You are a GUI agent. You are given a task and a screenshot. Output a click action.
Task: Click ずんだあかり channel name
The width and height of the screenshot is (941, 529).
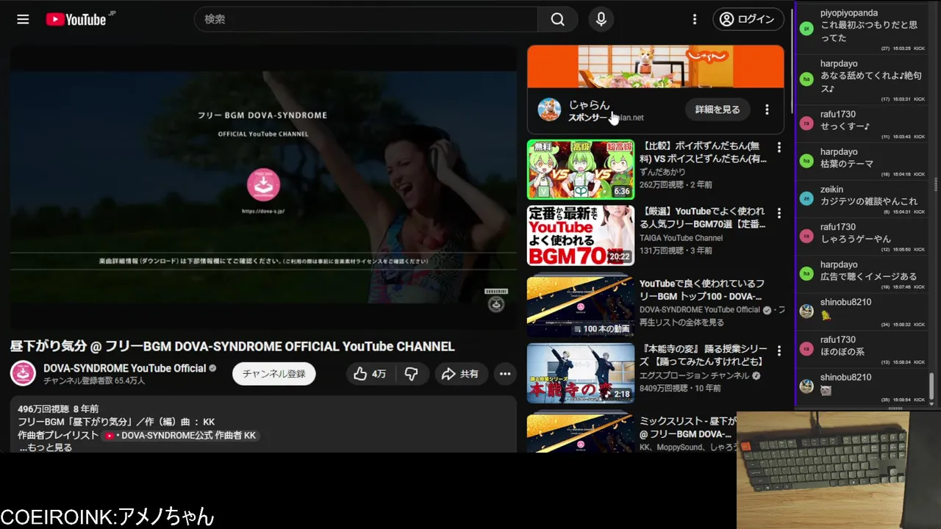click(x=662, y=172)
